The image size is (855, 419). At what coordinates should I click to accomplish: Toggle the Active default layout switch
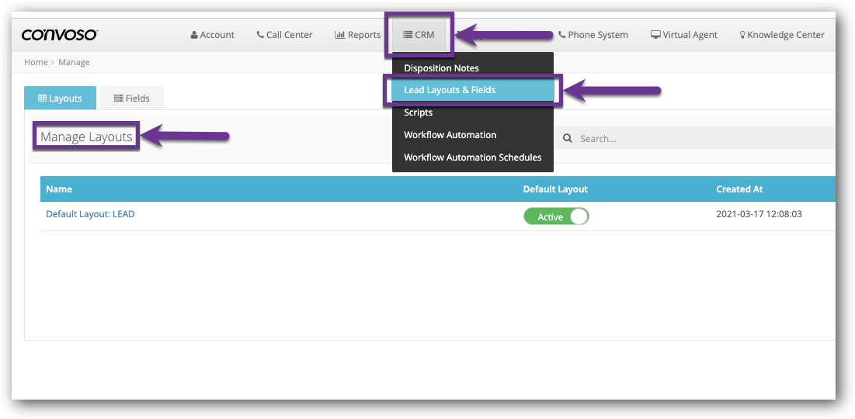556,216
